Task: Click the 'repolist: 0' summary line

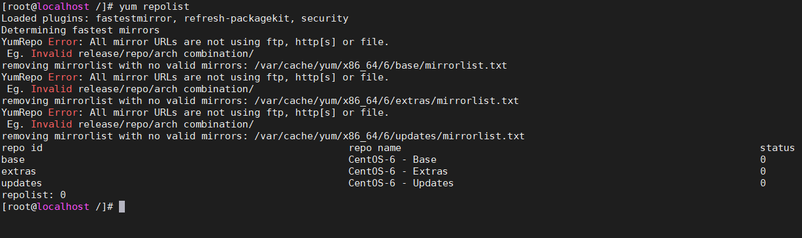Action: [x=33, y=195]
